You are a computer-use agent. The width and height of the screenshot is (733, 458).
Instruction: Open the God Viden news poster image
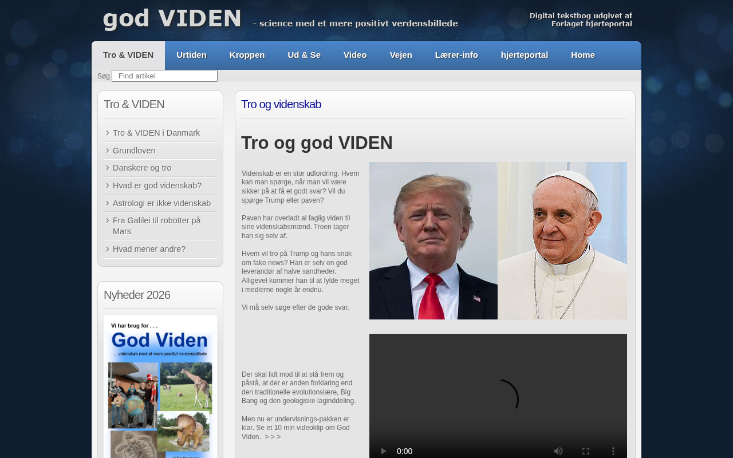pos(160,386)
